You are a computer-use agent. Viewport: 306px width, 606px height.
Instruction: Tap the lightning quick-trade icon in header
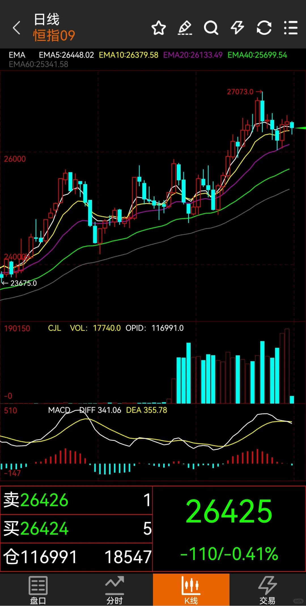237,28
